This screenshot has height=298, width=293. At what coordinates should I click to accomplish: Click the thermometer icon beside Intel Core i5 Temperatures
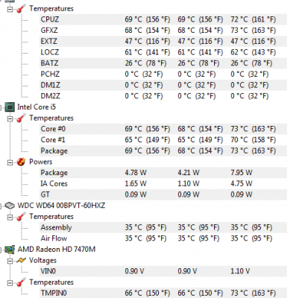tap(21, 118)
